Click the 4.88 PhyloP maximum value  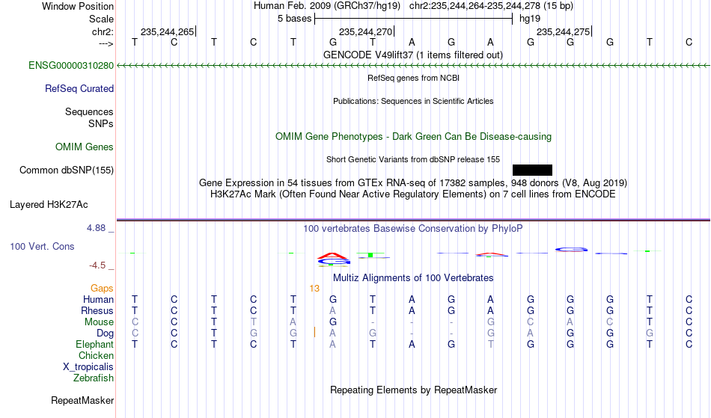[x=96, y=228]
